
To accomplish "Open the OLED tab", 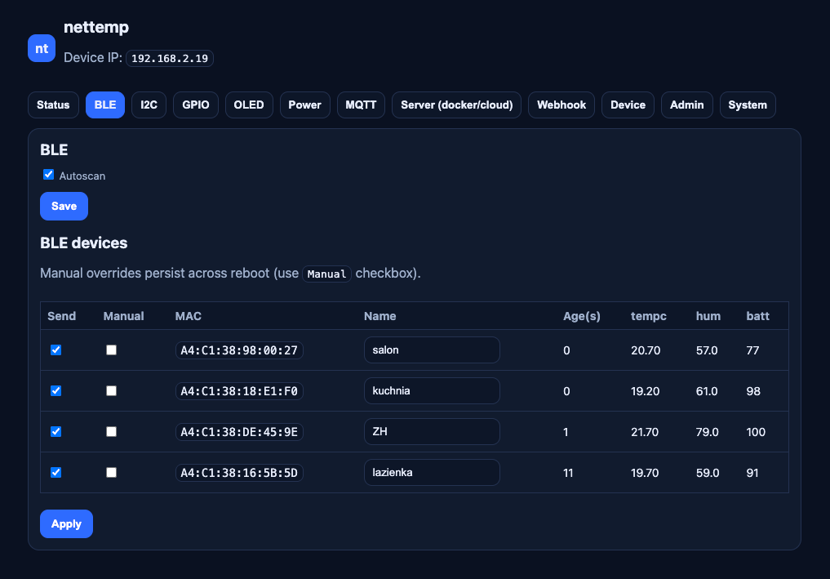I will 249,105.
